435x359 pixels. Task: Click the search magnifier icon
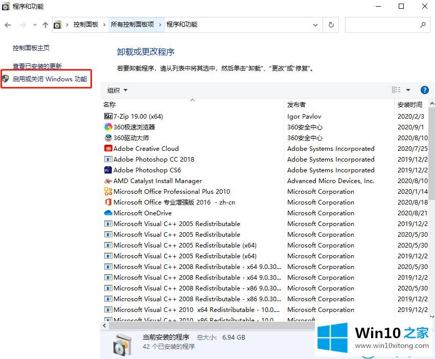(x=423, y=25)
